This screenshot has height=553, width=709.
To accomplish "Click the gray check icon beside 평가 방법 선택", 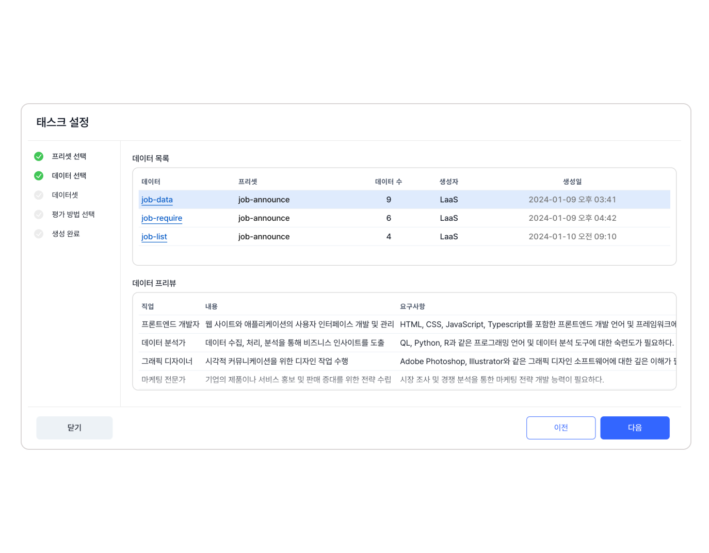I will [x=39, y=215].
